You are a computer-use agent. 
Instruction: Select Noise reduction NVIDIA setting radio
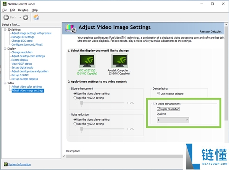75,124
